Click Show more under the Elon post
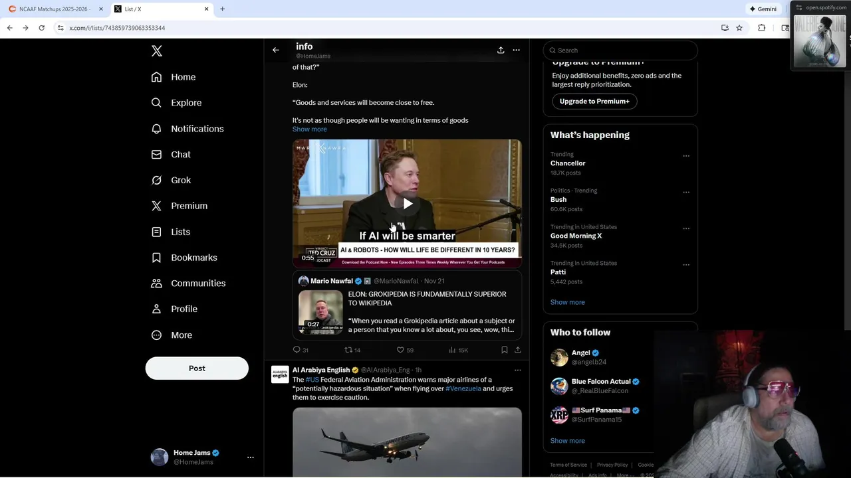Screen dimensions: 851x478 (310, 129)
